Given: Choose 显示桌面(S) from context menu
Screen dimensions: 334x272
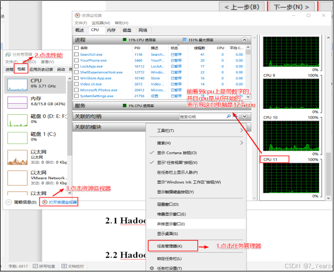Looking at the screenshot, I should (196, 234).
